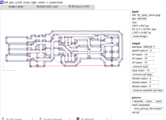Open the image (.png) input menu
The height and width of the screenshot is (120, 166).
16,6
